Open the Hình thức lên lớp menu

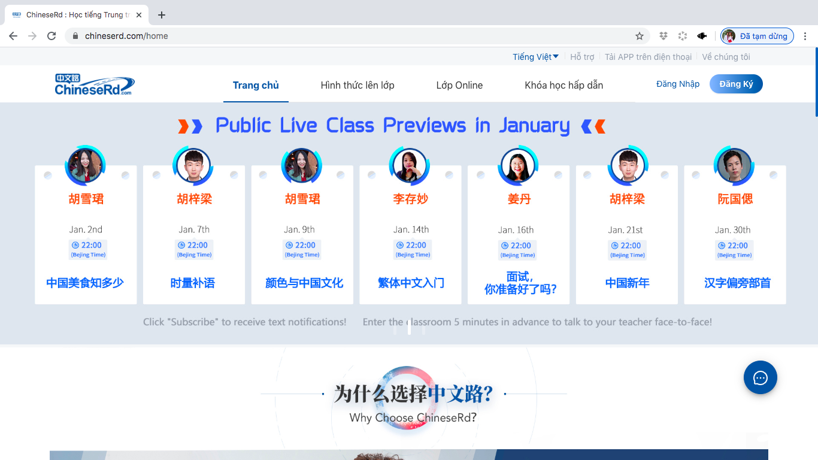pos(357,85)
